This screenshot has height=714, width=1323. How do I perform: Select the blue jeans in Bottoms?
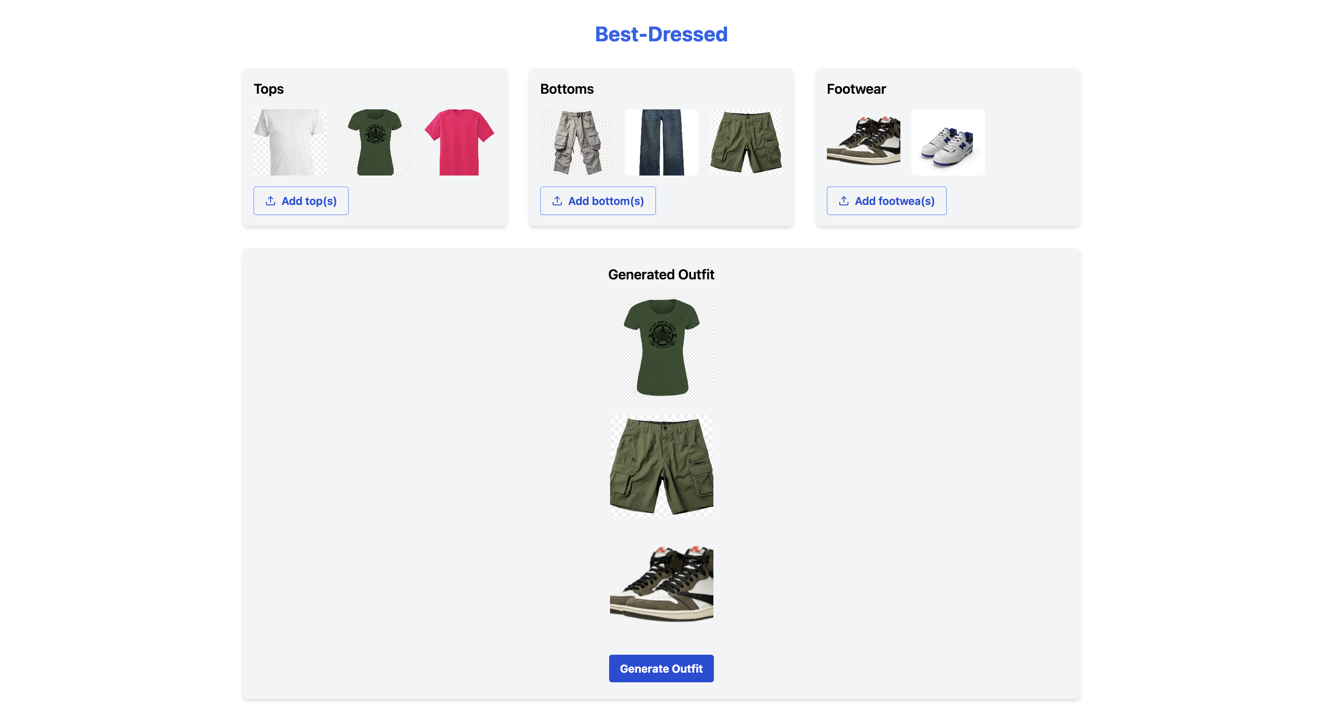coord(661,142)
